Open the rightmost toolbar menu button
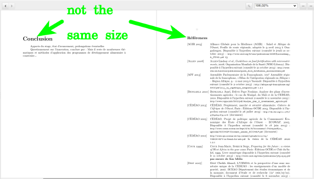314x179 pixels. point(311,6)
